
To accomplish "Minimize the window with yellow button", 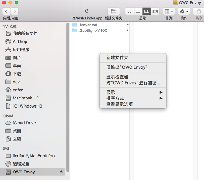I will [10, 2].
